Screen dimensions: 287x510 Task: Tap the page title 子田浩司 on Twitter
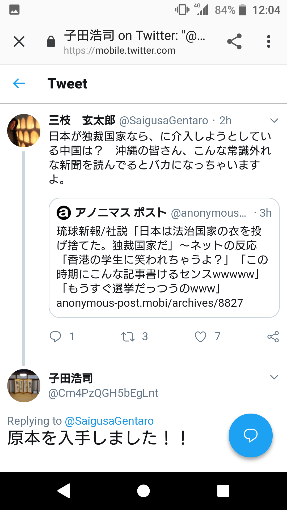[x=134, y=35]
